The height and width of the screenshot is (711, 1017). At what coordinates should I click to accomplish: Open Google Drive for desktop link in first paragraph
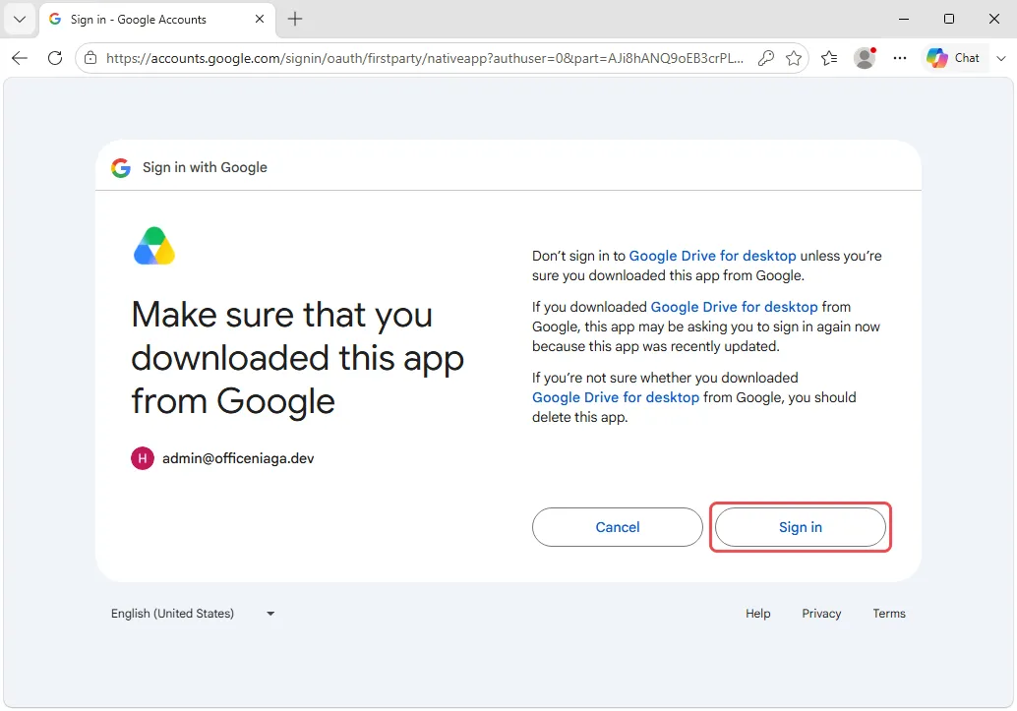click(x=712, y=256)
